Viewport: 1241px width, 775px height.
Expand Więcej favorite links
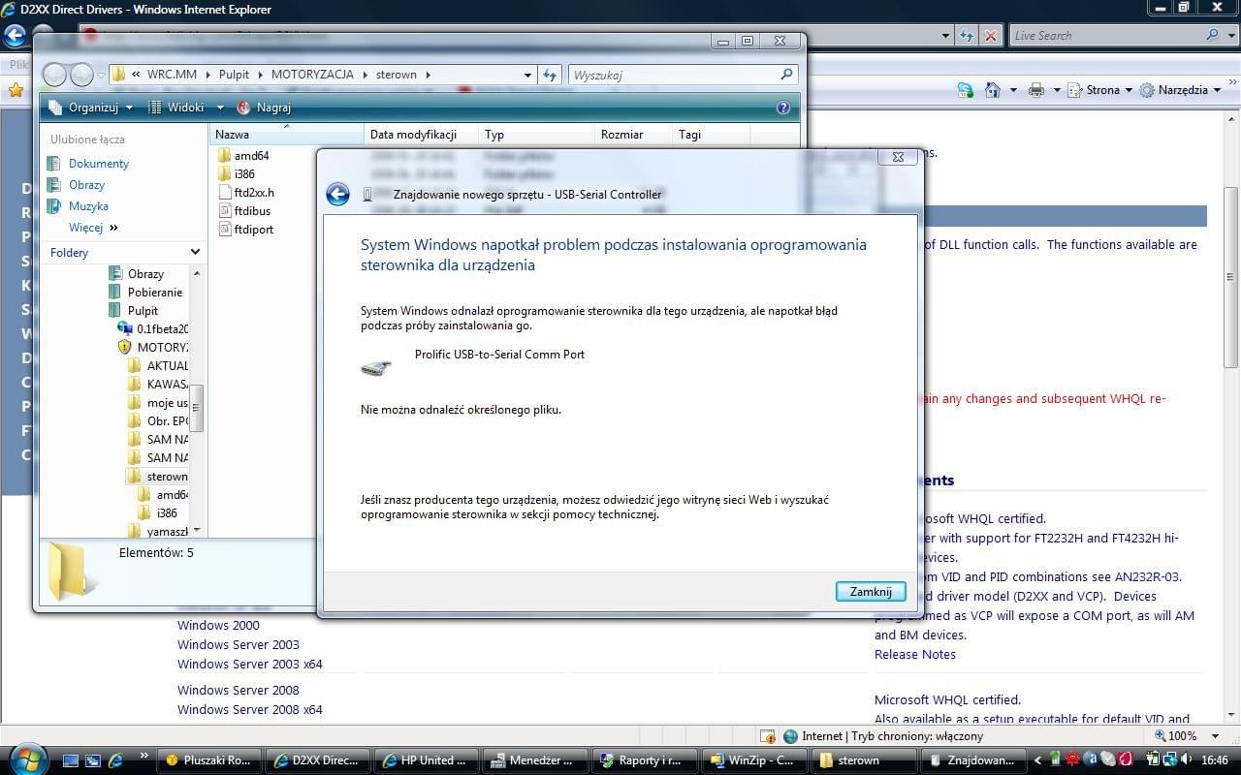click(x=93, y=228)
